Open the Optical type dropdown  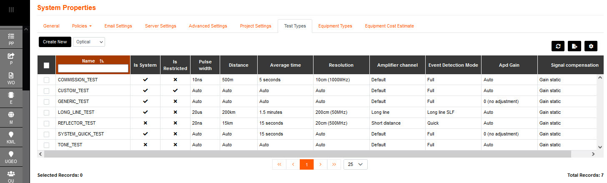click(89, 42)
